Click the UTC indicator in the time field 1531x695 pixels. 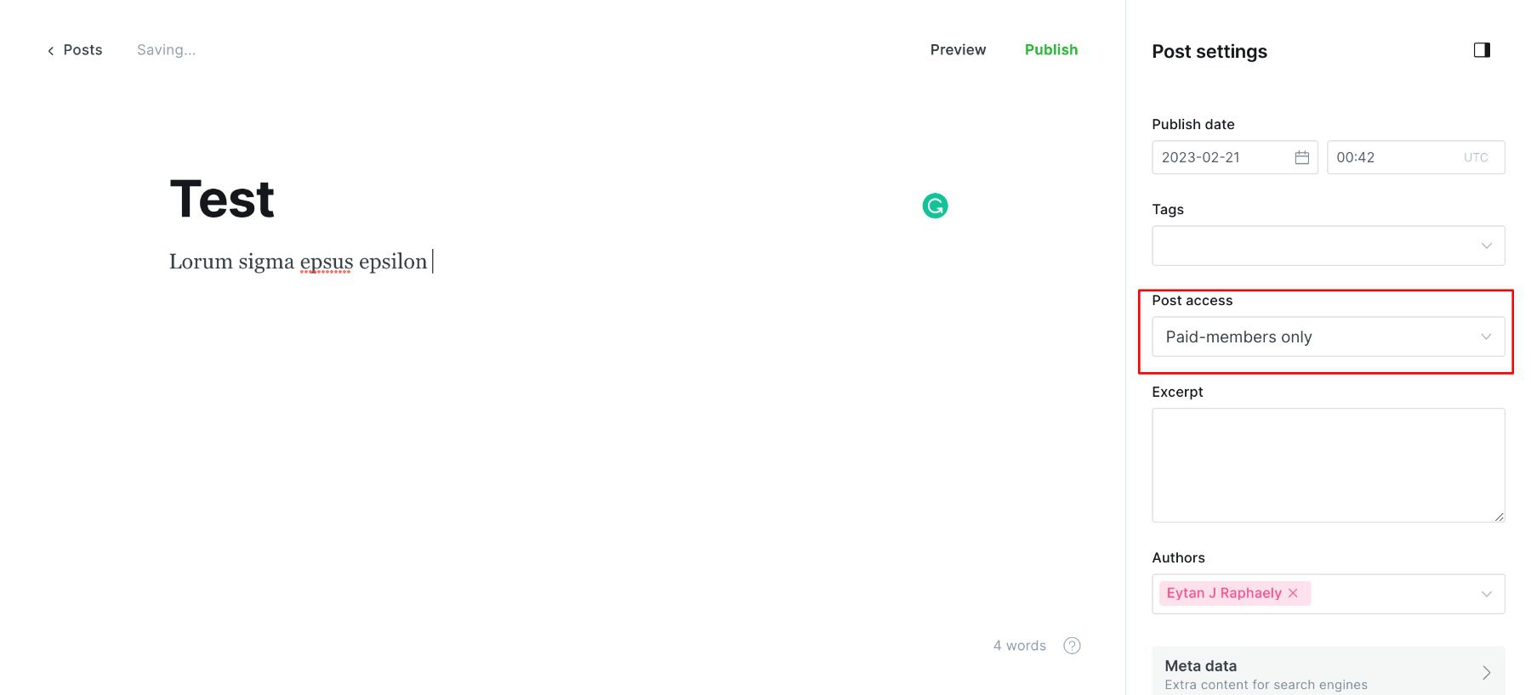[1476, 157]
